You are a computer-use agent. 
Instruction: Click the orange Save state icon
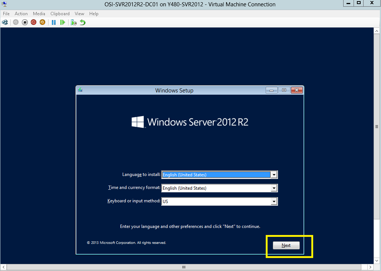click(42, 22)
